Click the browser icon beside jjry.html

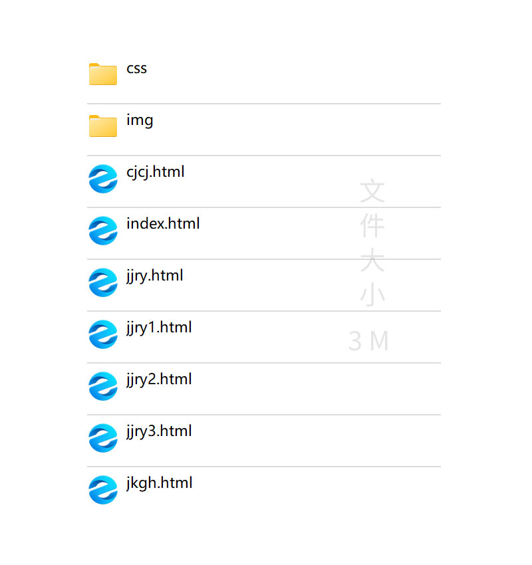[x=103, y=282]
